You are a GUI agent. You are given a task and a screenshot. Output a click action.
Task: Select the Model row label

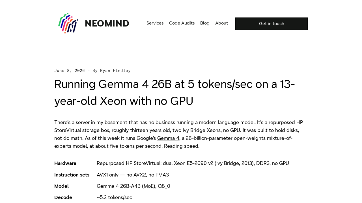pos(61,186)
